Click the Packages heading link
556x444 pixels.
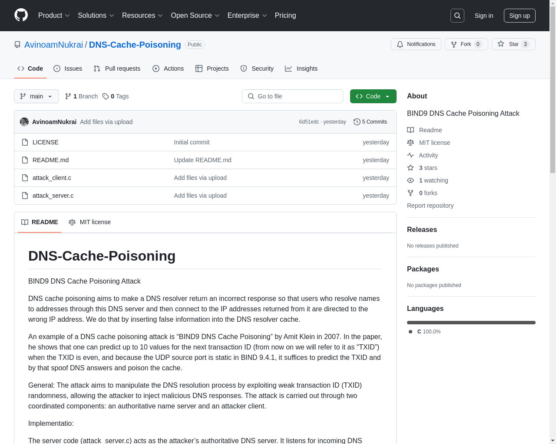pyautogui.click(x=423, y=269)
